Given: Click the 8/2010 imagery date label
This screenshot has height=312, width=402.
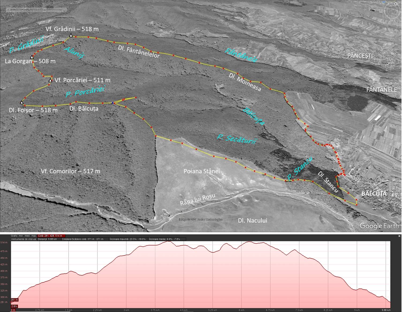Looking at the screenshot, I should [50, 7].
